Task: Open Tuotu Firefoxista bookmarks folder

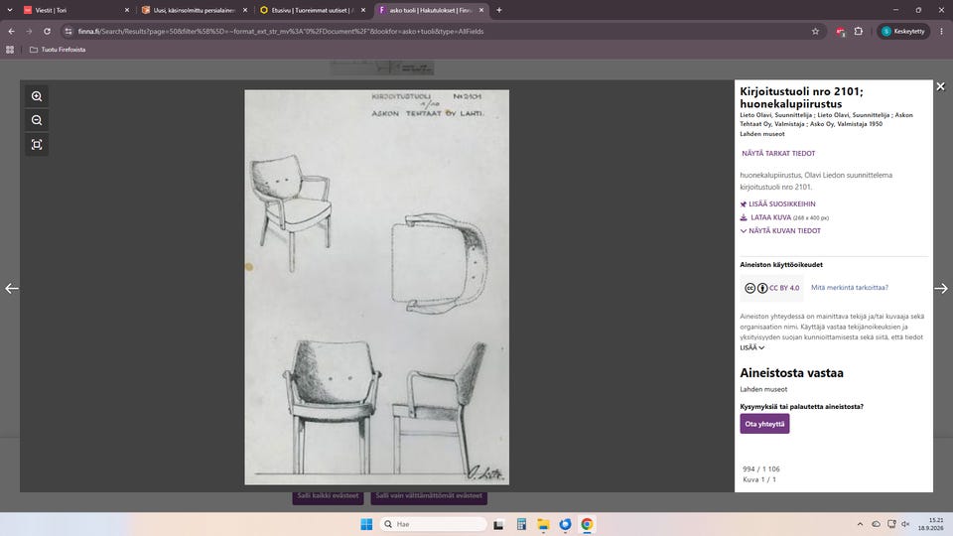Action: [x=58, y=50]
